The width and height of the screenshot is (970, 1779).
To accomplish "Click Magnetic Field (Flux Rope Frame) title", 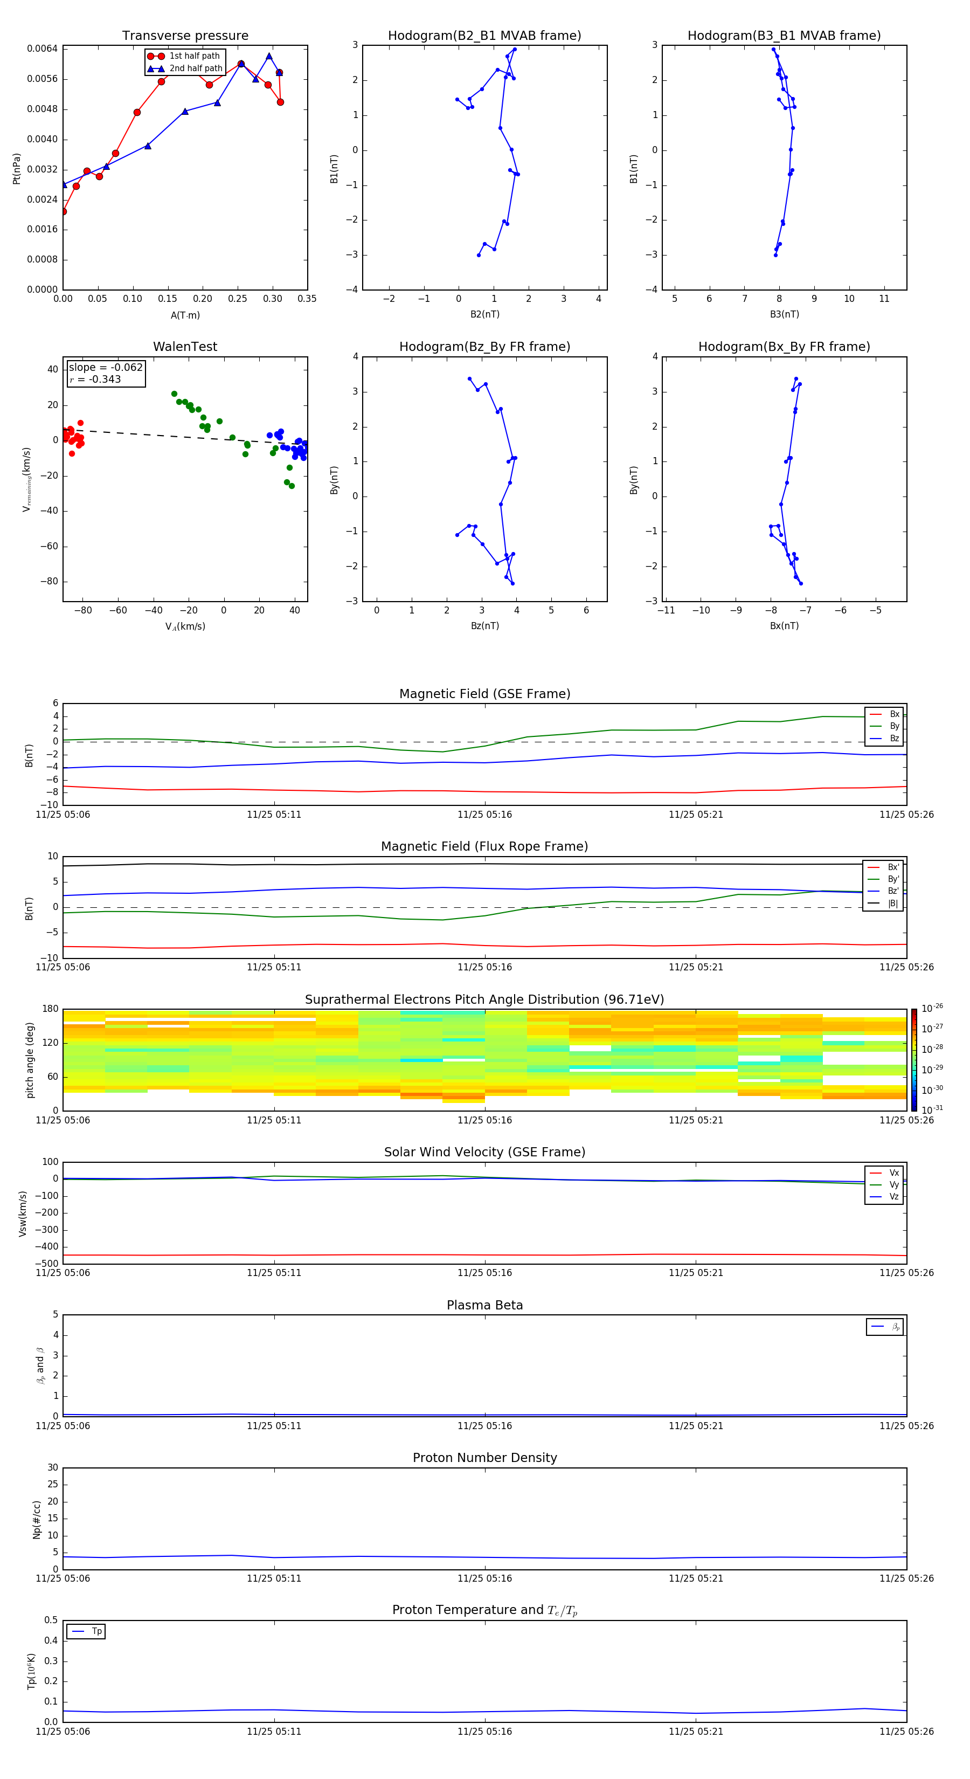I will tap(484, 847).
